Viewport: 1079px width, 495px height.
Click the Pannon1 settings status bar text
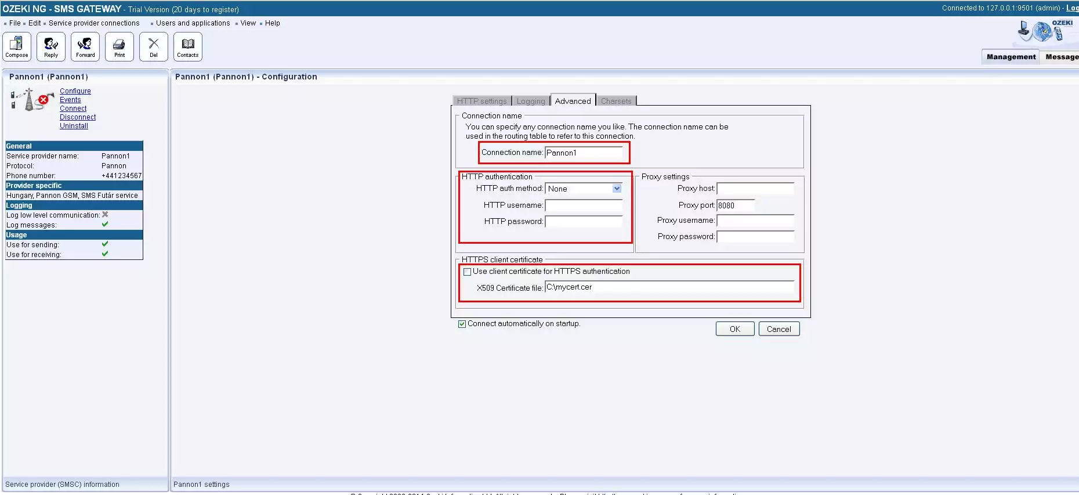pos(201,485)
